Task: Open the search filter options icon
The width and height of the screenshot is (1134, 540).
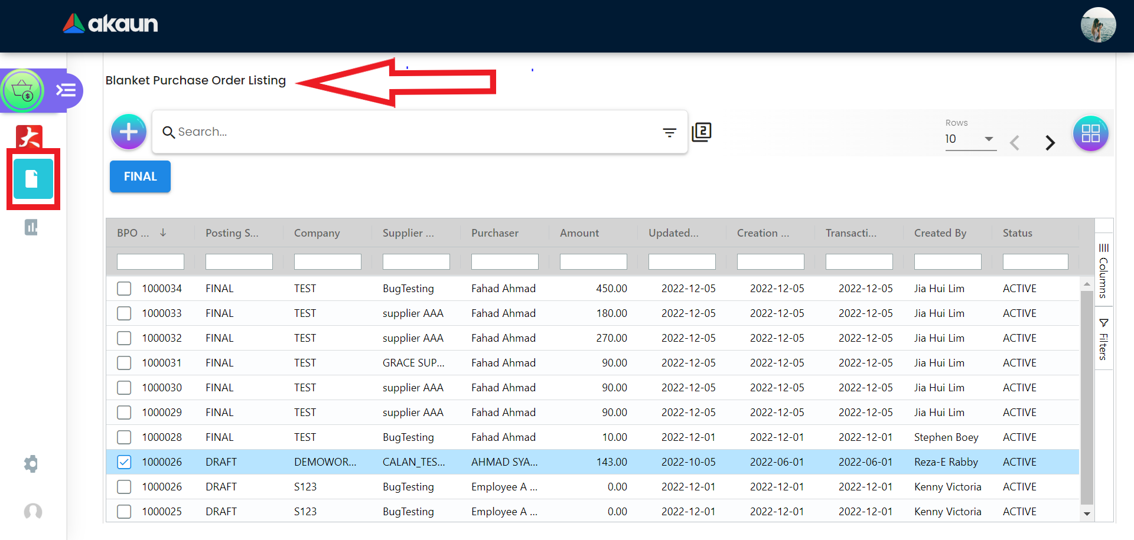Action: click(x=669, y=132)
